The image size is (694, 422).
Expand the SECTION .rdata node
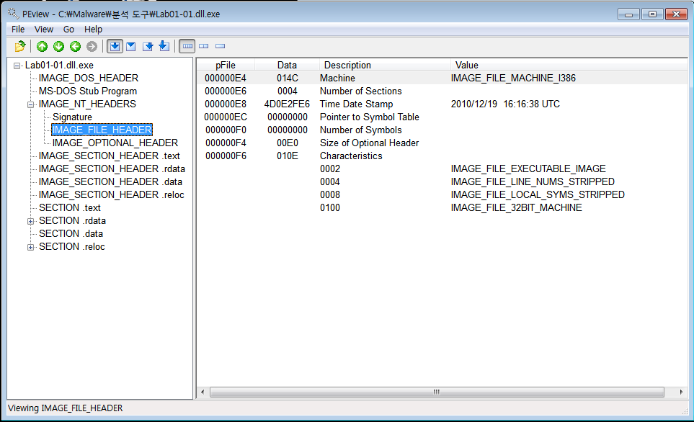pyautogui.click(x=30, y=221)
